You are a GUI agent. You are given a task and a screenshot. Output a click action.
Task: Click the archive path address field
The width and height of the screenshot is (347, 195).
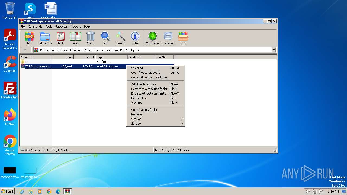[152, 50]
